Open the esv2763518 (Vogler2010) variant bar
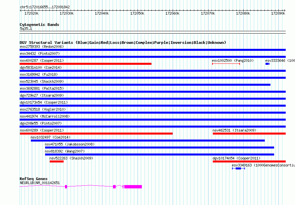 tap(152, 113)
